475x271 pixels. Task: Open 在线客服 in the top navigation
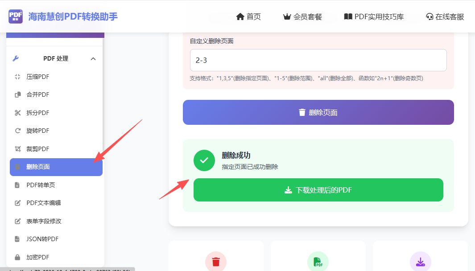point(445,16)
